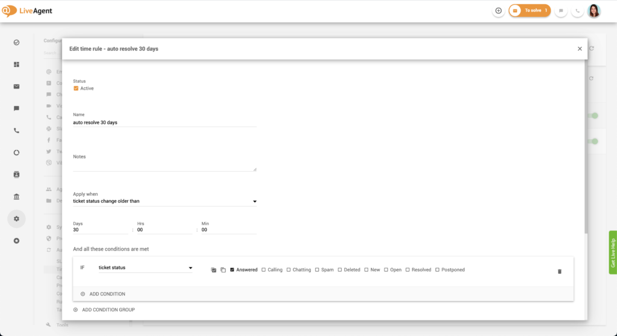
Task: Open the Tickets mail icon in sidebar
Action: tap(16, 87)
